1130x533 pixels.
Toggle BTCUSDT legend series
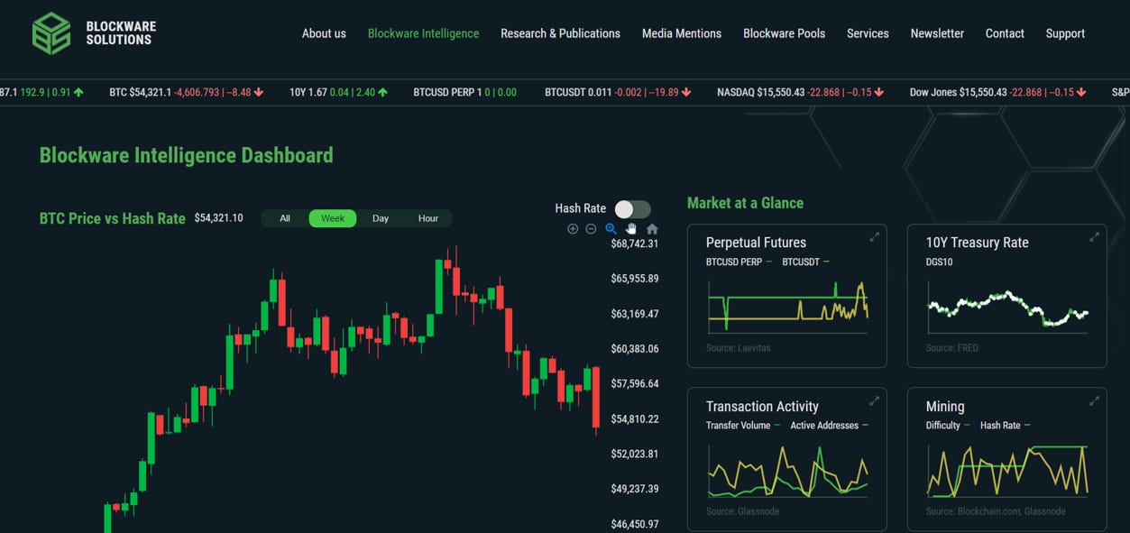(x=805, y=262)
